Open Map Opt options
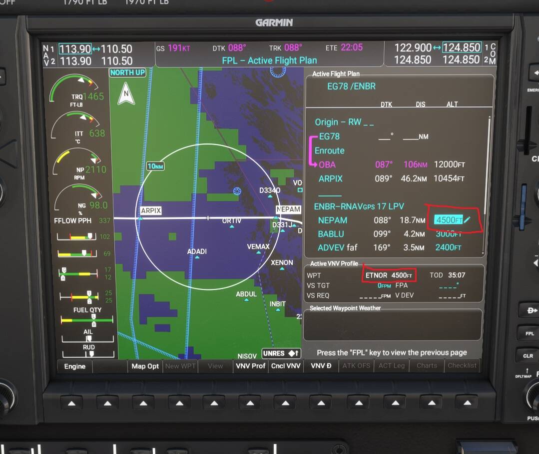Image resolution: width=539 pixels, height=454 pixels. tap(145, 365)
